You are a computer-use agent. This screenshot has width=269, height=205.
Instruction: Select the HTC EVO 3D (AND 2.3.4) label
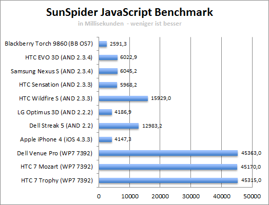[x=59, y=57]
